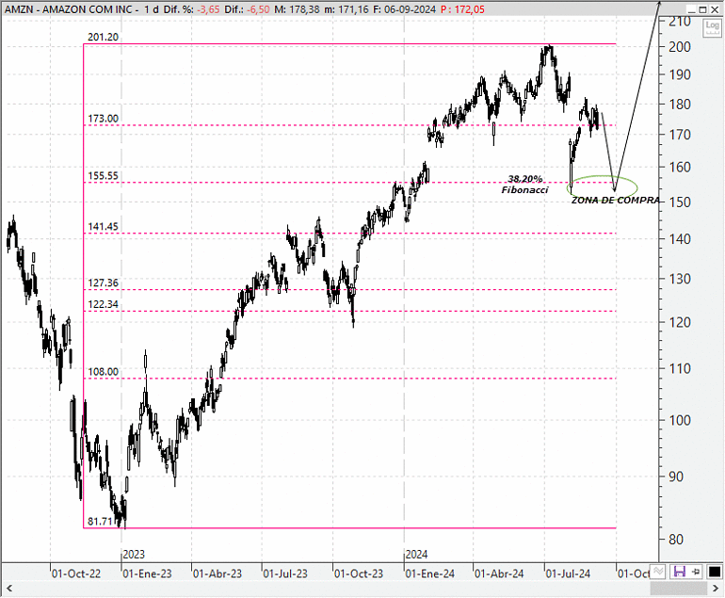The height and width of the screenshot is (598, 725).
Task: Click the 190 price axis label
Action: point(680,74)
